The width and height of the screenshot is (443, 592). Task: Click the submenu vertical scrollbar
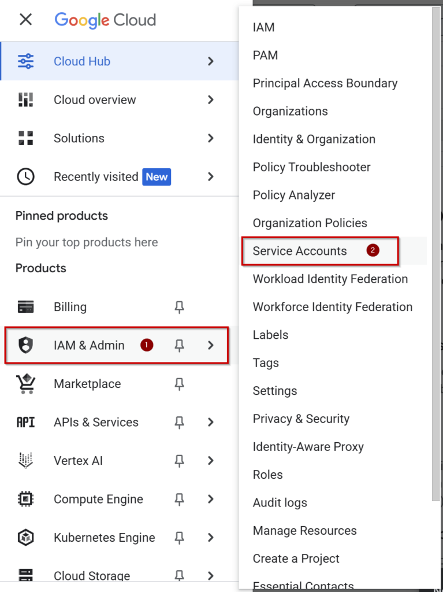tap(437, 253)
